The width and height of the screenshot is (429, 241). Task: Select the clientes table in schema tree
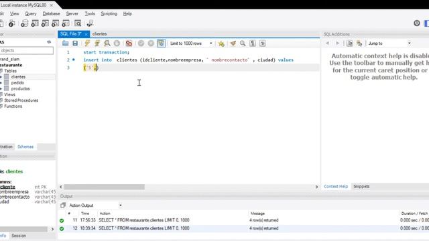(x=18, y=77)
